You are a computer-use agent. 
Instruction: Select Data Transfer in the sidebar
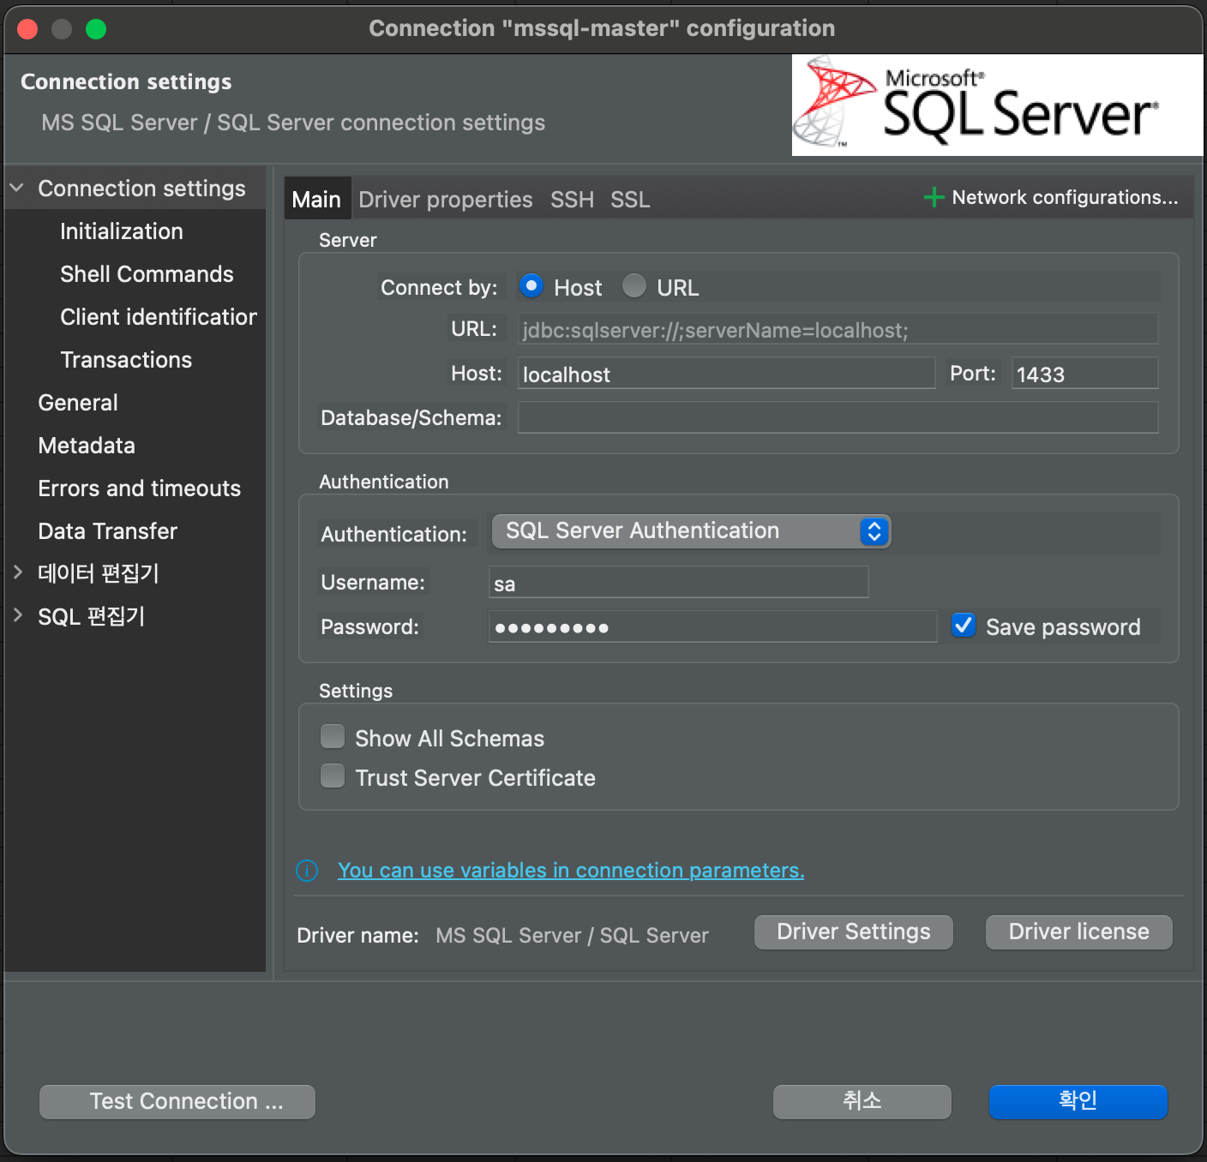[x=108, y=531]
